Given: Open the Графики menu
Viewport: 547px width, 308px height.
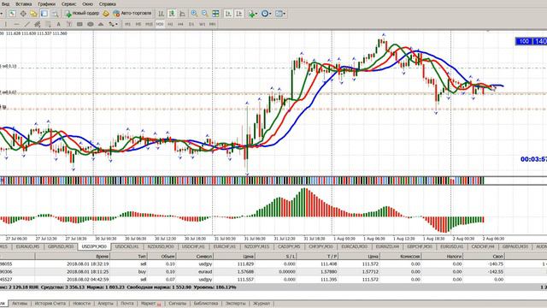Looking at the screenshot, I should click(x=47, y=3).
